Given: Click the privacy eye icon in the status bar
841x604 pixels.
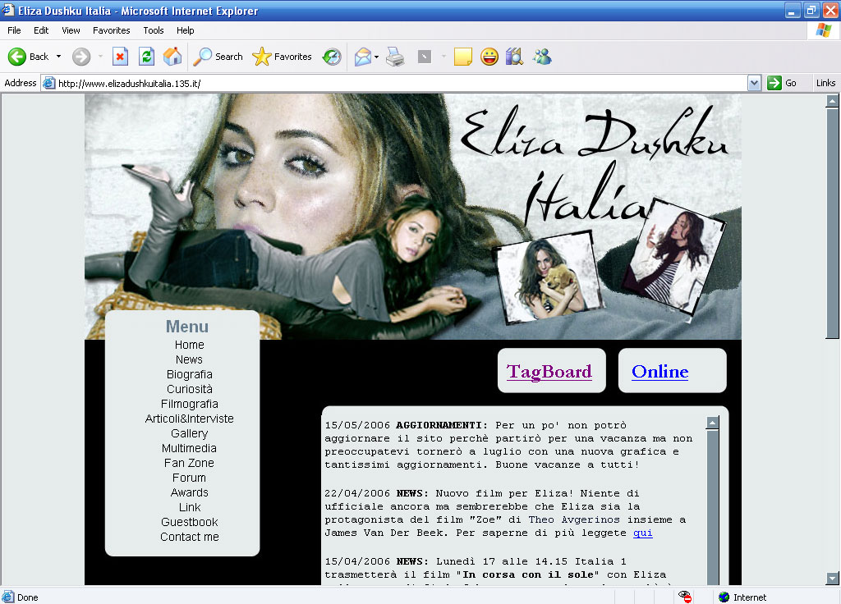Looking at the screenshot, I should click(685, 597).
